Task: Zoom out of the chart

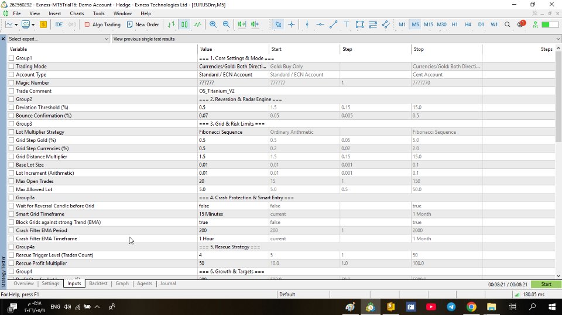Action: tap(226, 25)
